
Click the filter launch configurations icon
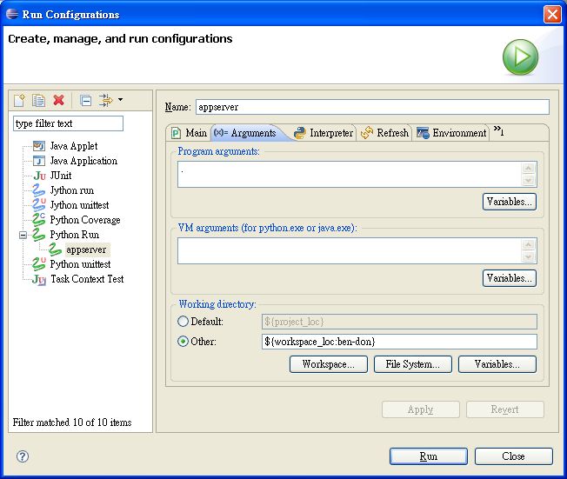[106, 100]
